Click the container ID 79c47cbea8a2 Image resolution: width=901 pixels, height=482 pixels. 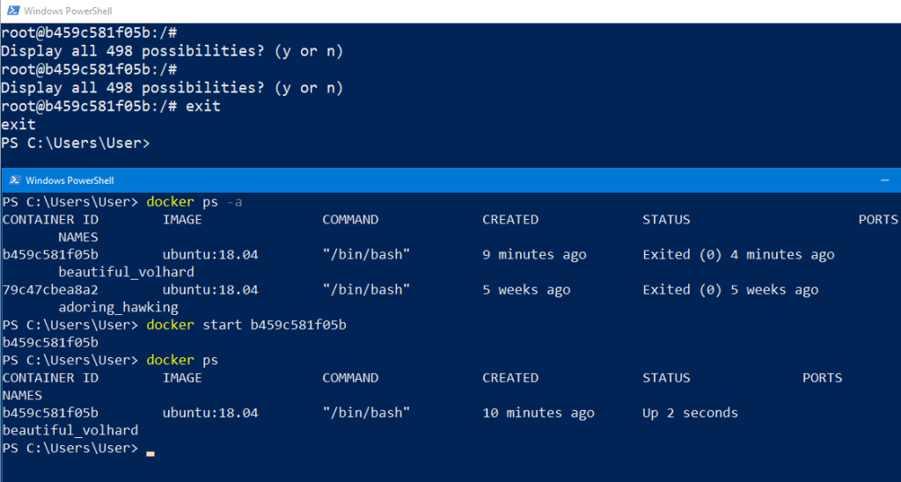(50, 290)
